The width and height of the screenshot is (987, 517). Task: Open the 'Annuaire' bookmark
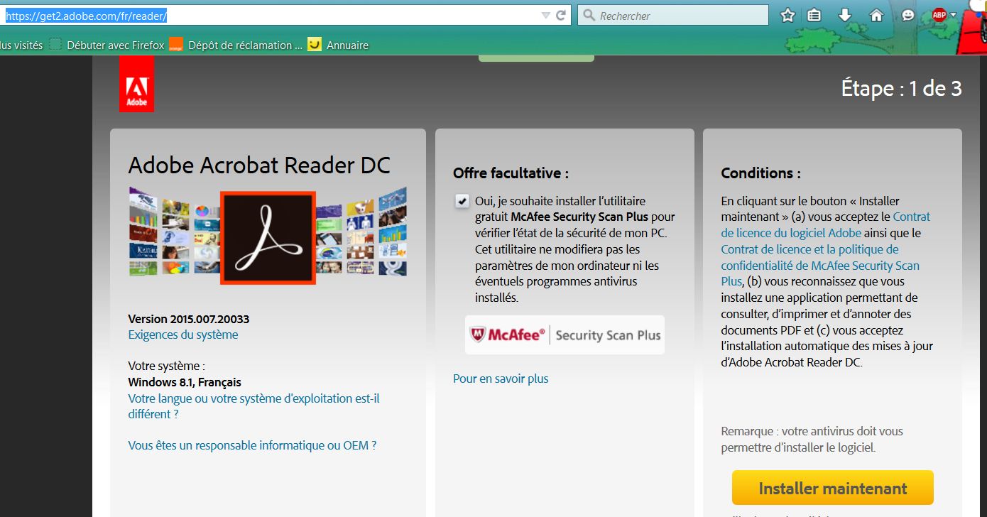[x=339, y=45]
